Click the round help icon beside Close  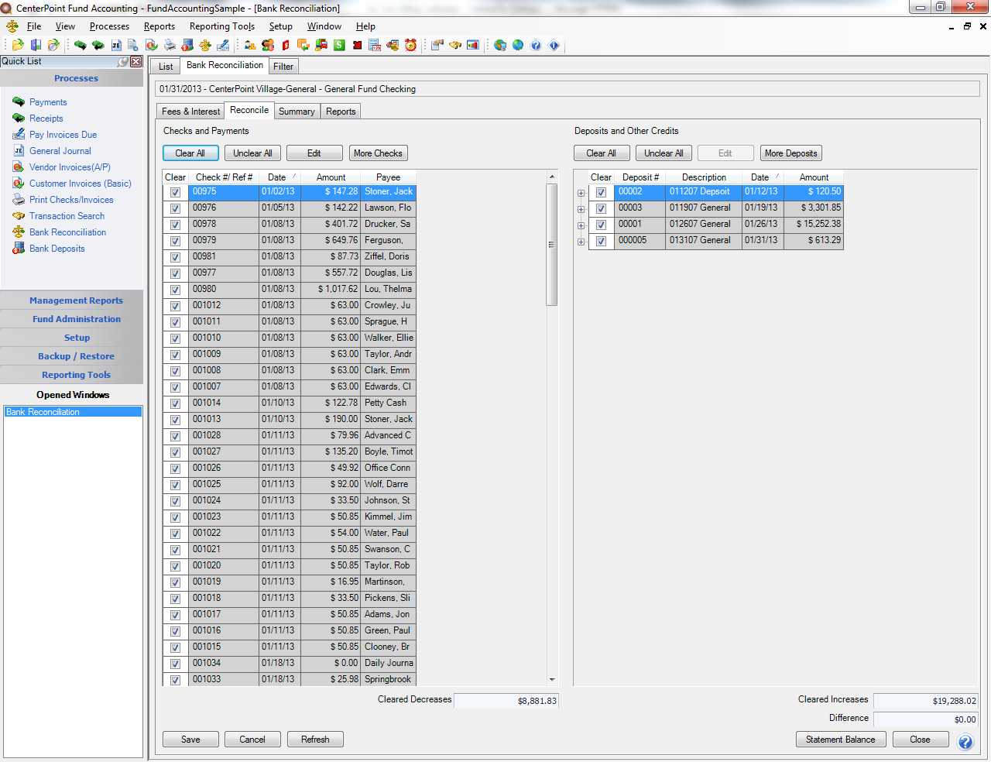click(x=965, y=742)
